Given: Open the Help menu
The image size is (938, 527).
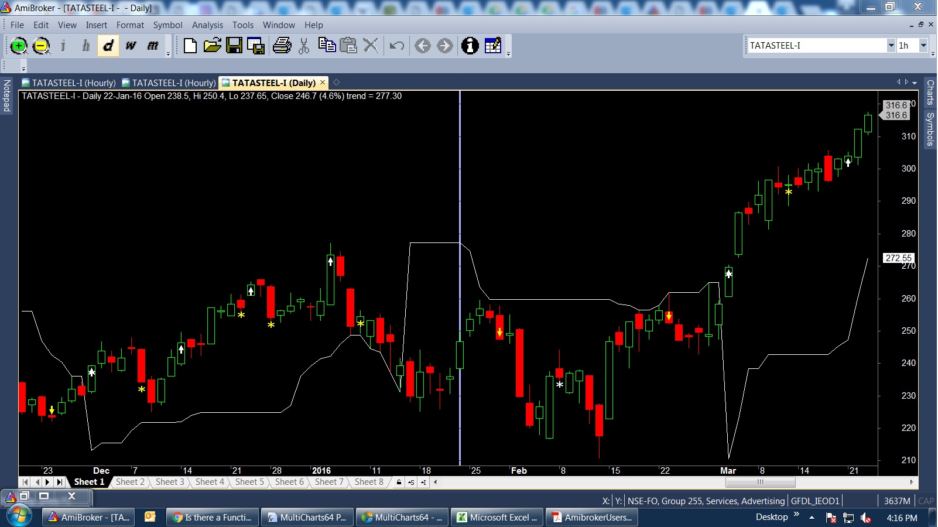Looking at the screenshot, I should (x=314, y=25).
